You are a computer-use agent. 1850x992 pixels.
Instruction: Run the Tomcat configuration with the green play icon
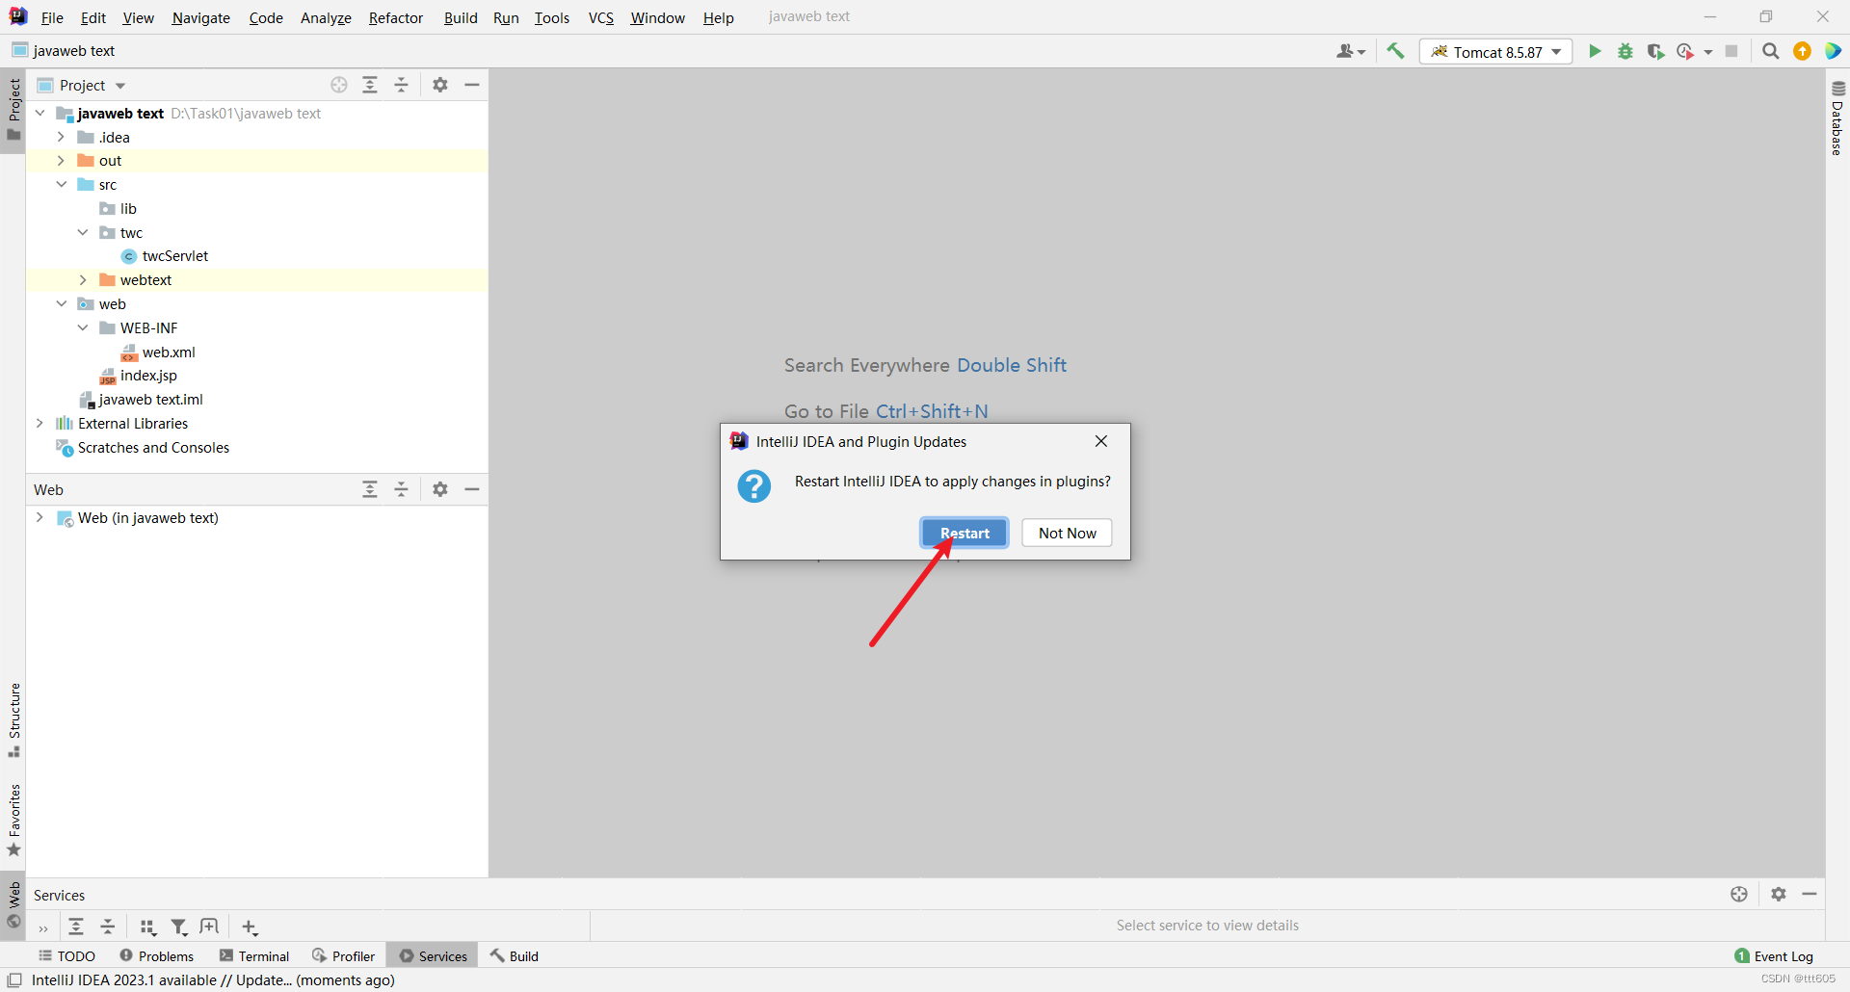[1595, 51]
